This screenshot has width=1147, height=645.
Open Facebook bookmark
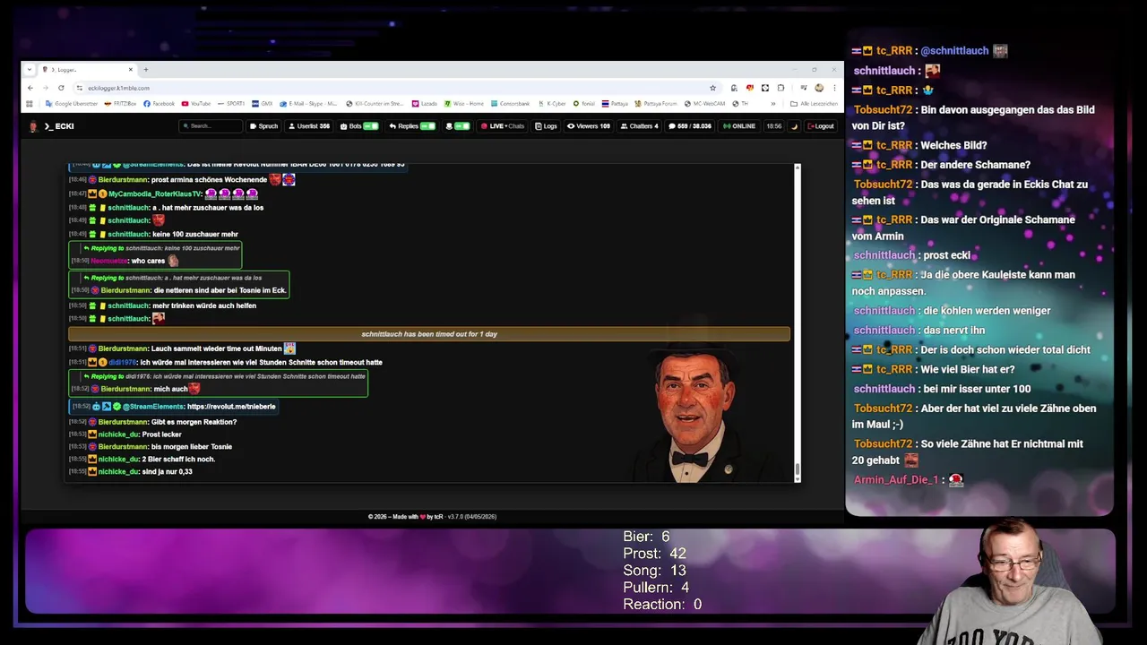[160, 104]
